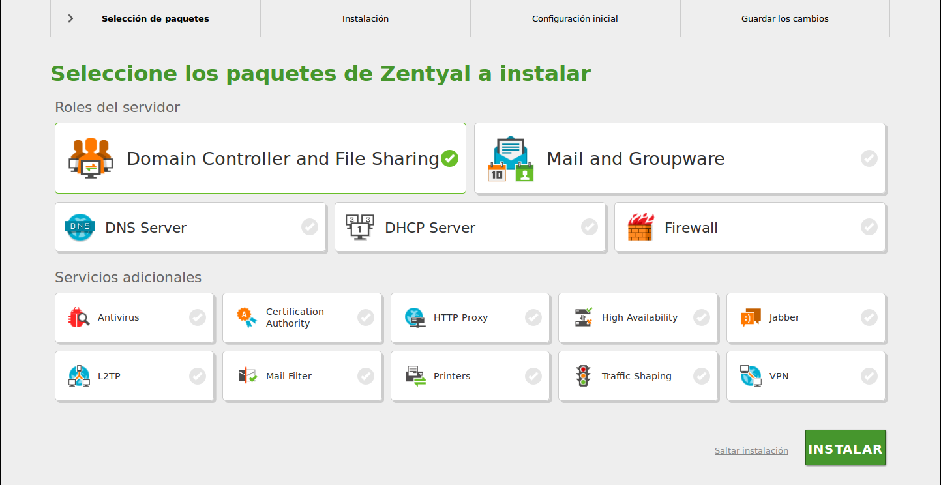This screenshot has width=941, height=485.
Task: Click the Saltar instalación link
Action: (x=751, y=450)
